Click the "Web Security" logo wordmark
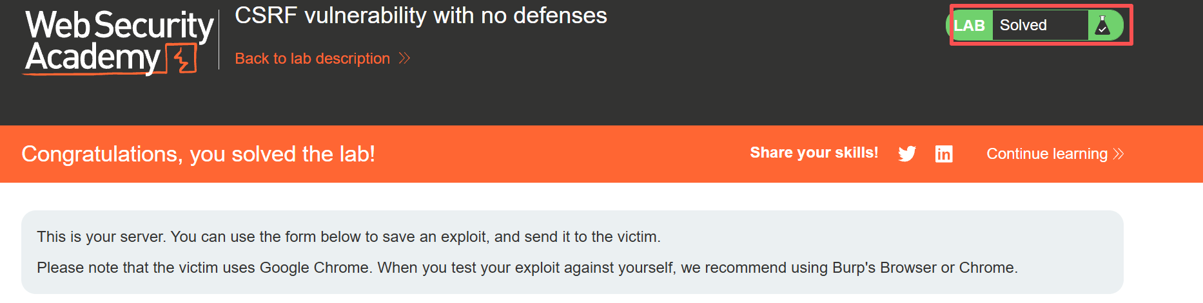 pos(119,26)
